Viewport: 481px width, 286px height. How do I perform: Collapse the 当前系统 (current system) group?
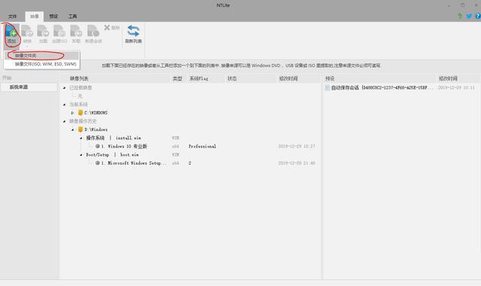(x=65, y=105)
